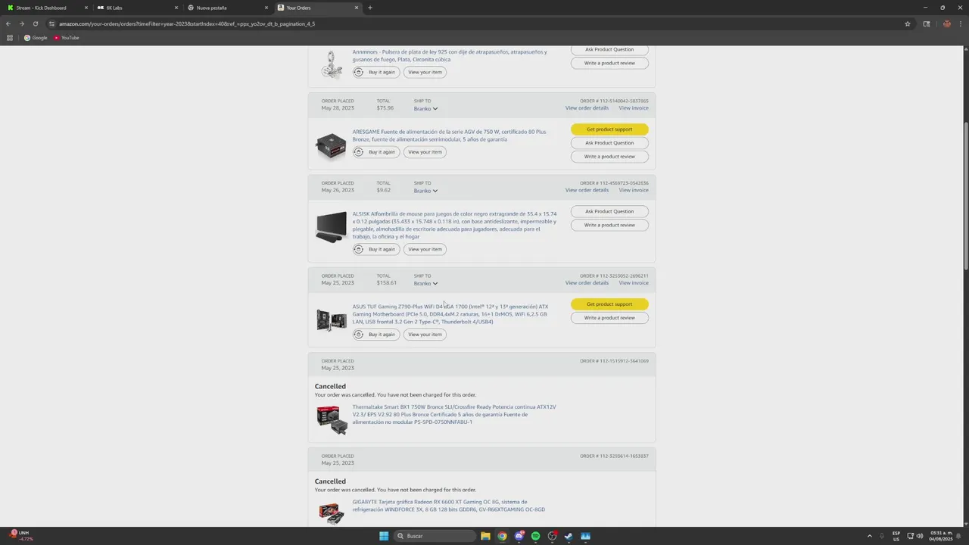
Task: Get product support for ASUS motherboard
Action: point(609,304)
